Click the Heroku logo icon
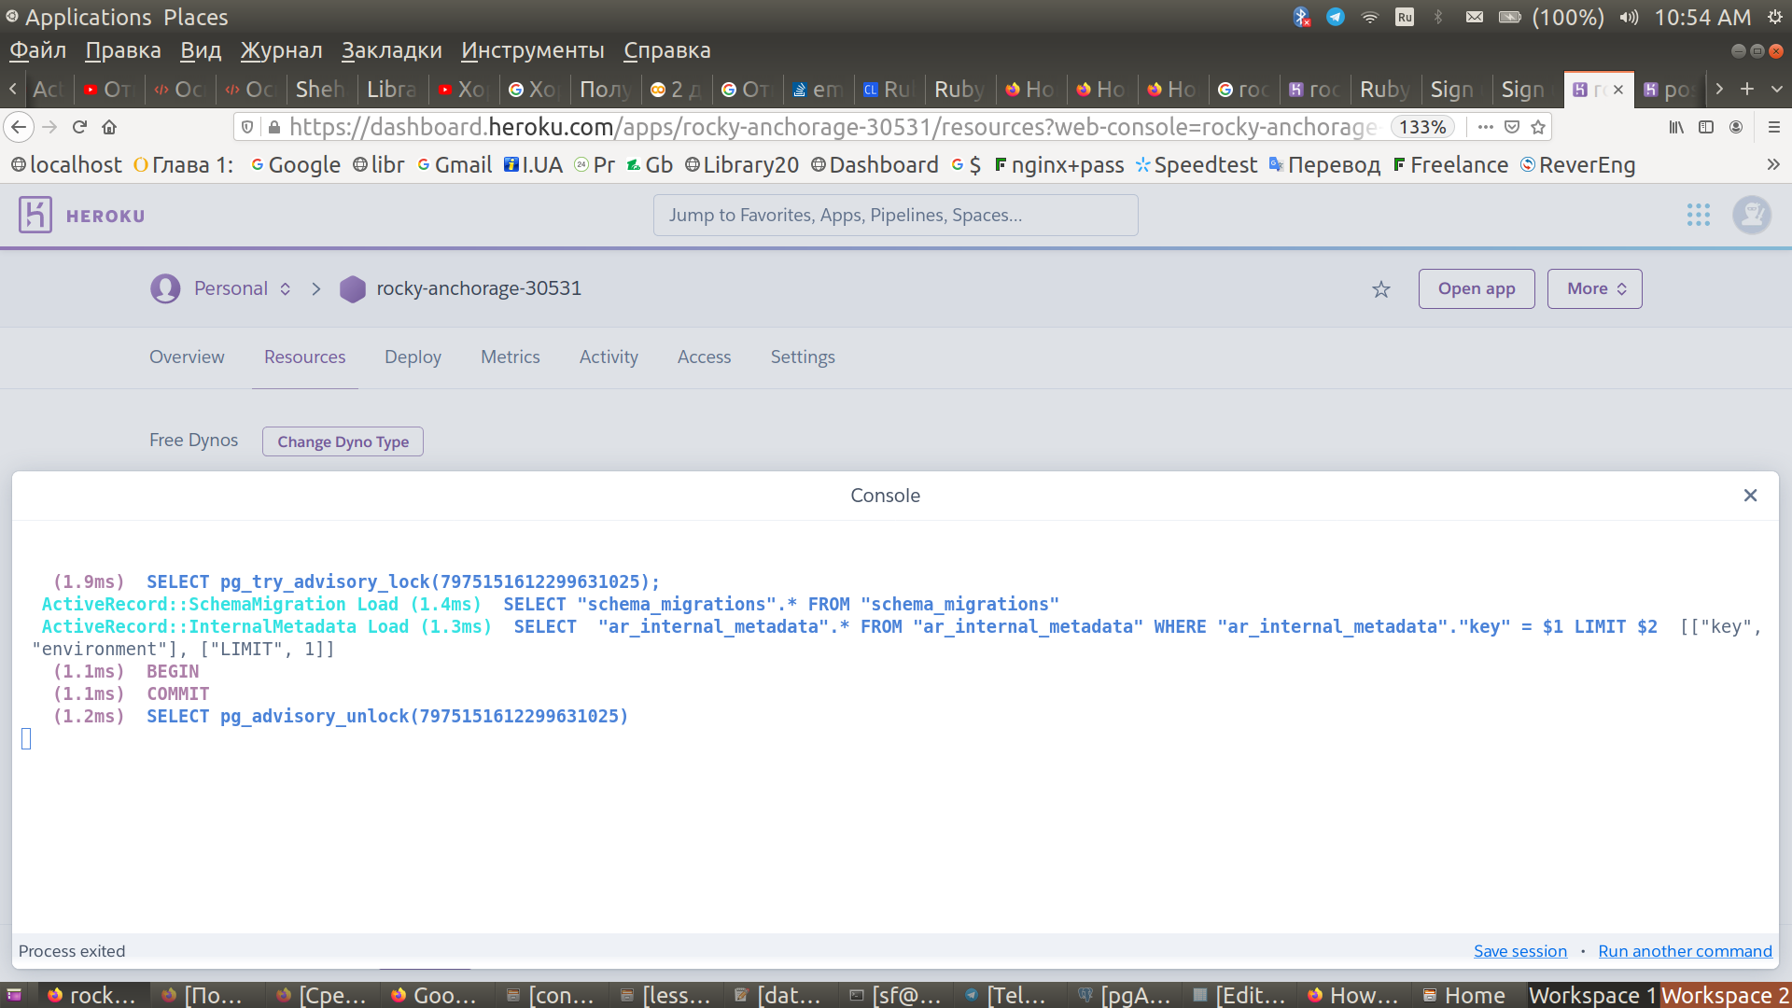The height and width of the screenshot is (1008, 1792). point(35,216)
